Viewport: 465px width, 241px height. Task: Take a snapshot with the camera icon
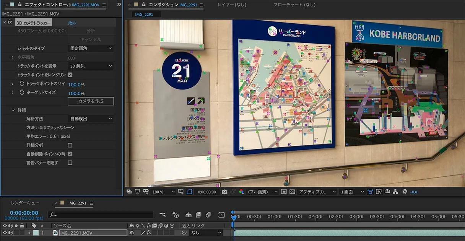click(x=224, y=192)
